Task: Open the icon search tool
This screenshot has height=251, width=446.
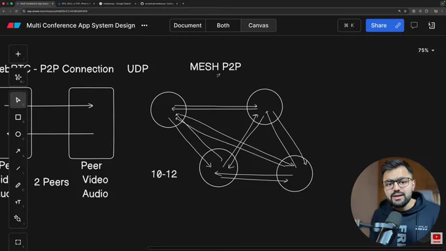Action: [18, 219]
